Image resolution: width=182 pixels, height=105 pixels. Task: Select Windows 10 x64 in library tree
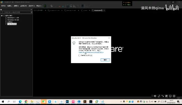(13, 20)
